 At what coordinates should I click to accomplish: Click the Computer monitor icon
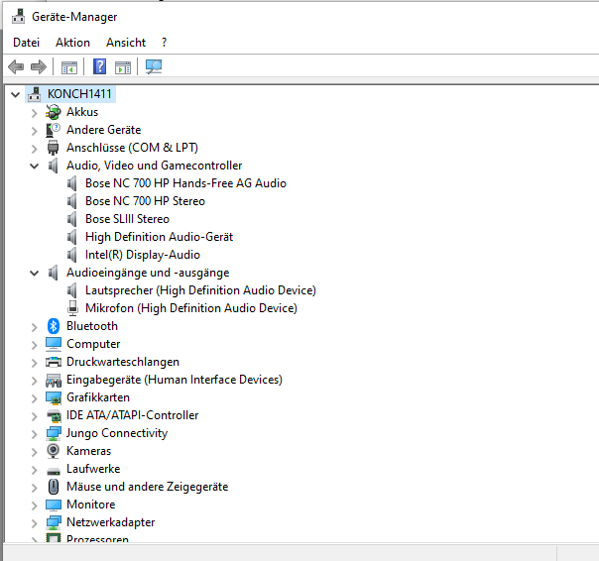54,344
